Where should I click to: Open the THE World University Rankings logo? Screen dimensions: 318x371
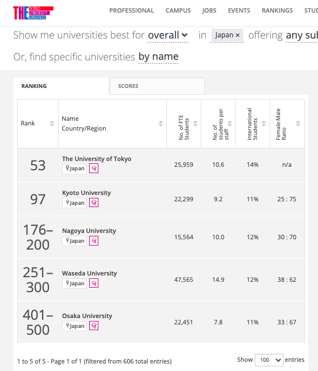click(33, 13)
